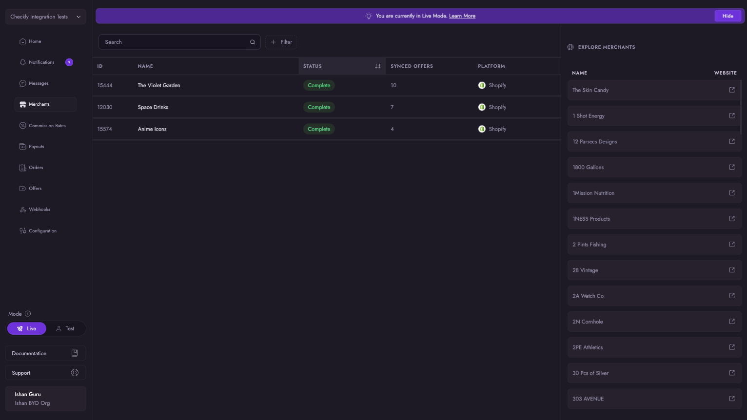Open Ishan Guru account panel
The height and width of the screenshot is (420, 747).
[x=45, y=399]
